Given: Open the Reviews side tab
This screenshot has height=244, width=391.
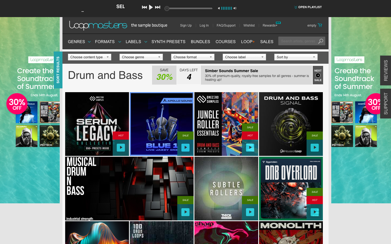Looking at the screenshot, I should (x=386, y=70).
